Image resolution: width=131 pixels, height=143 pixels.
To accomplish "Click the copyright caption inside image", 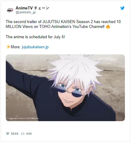I will [24, 118].
